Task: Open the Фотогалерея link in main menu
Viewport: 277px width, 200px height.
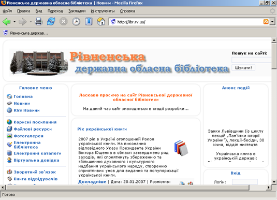Action: click(28, 136)
